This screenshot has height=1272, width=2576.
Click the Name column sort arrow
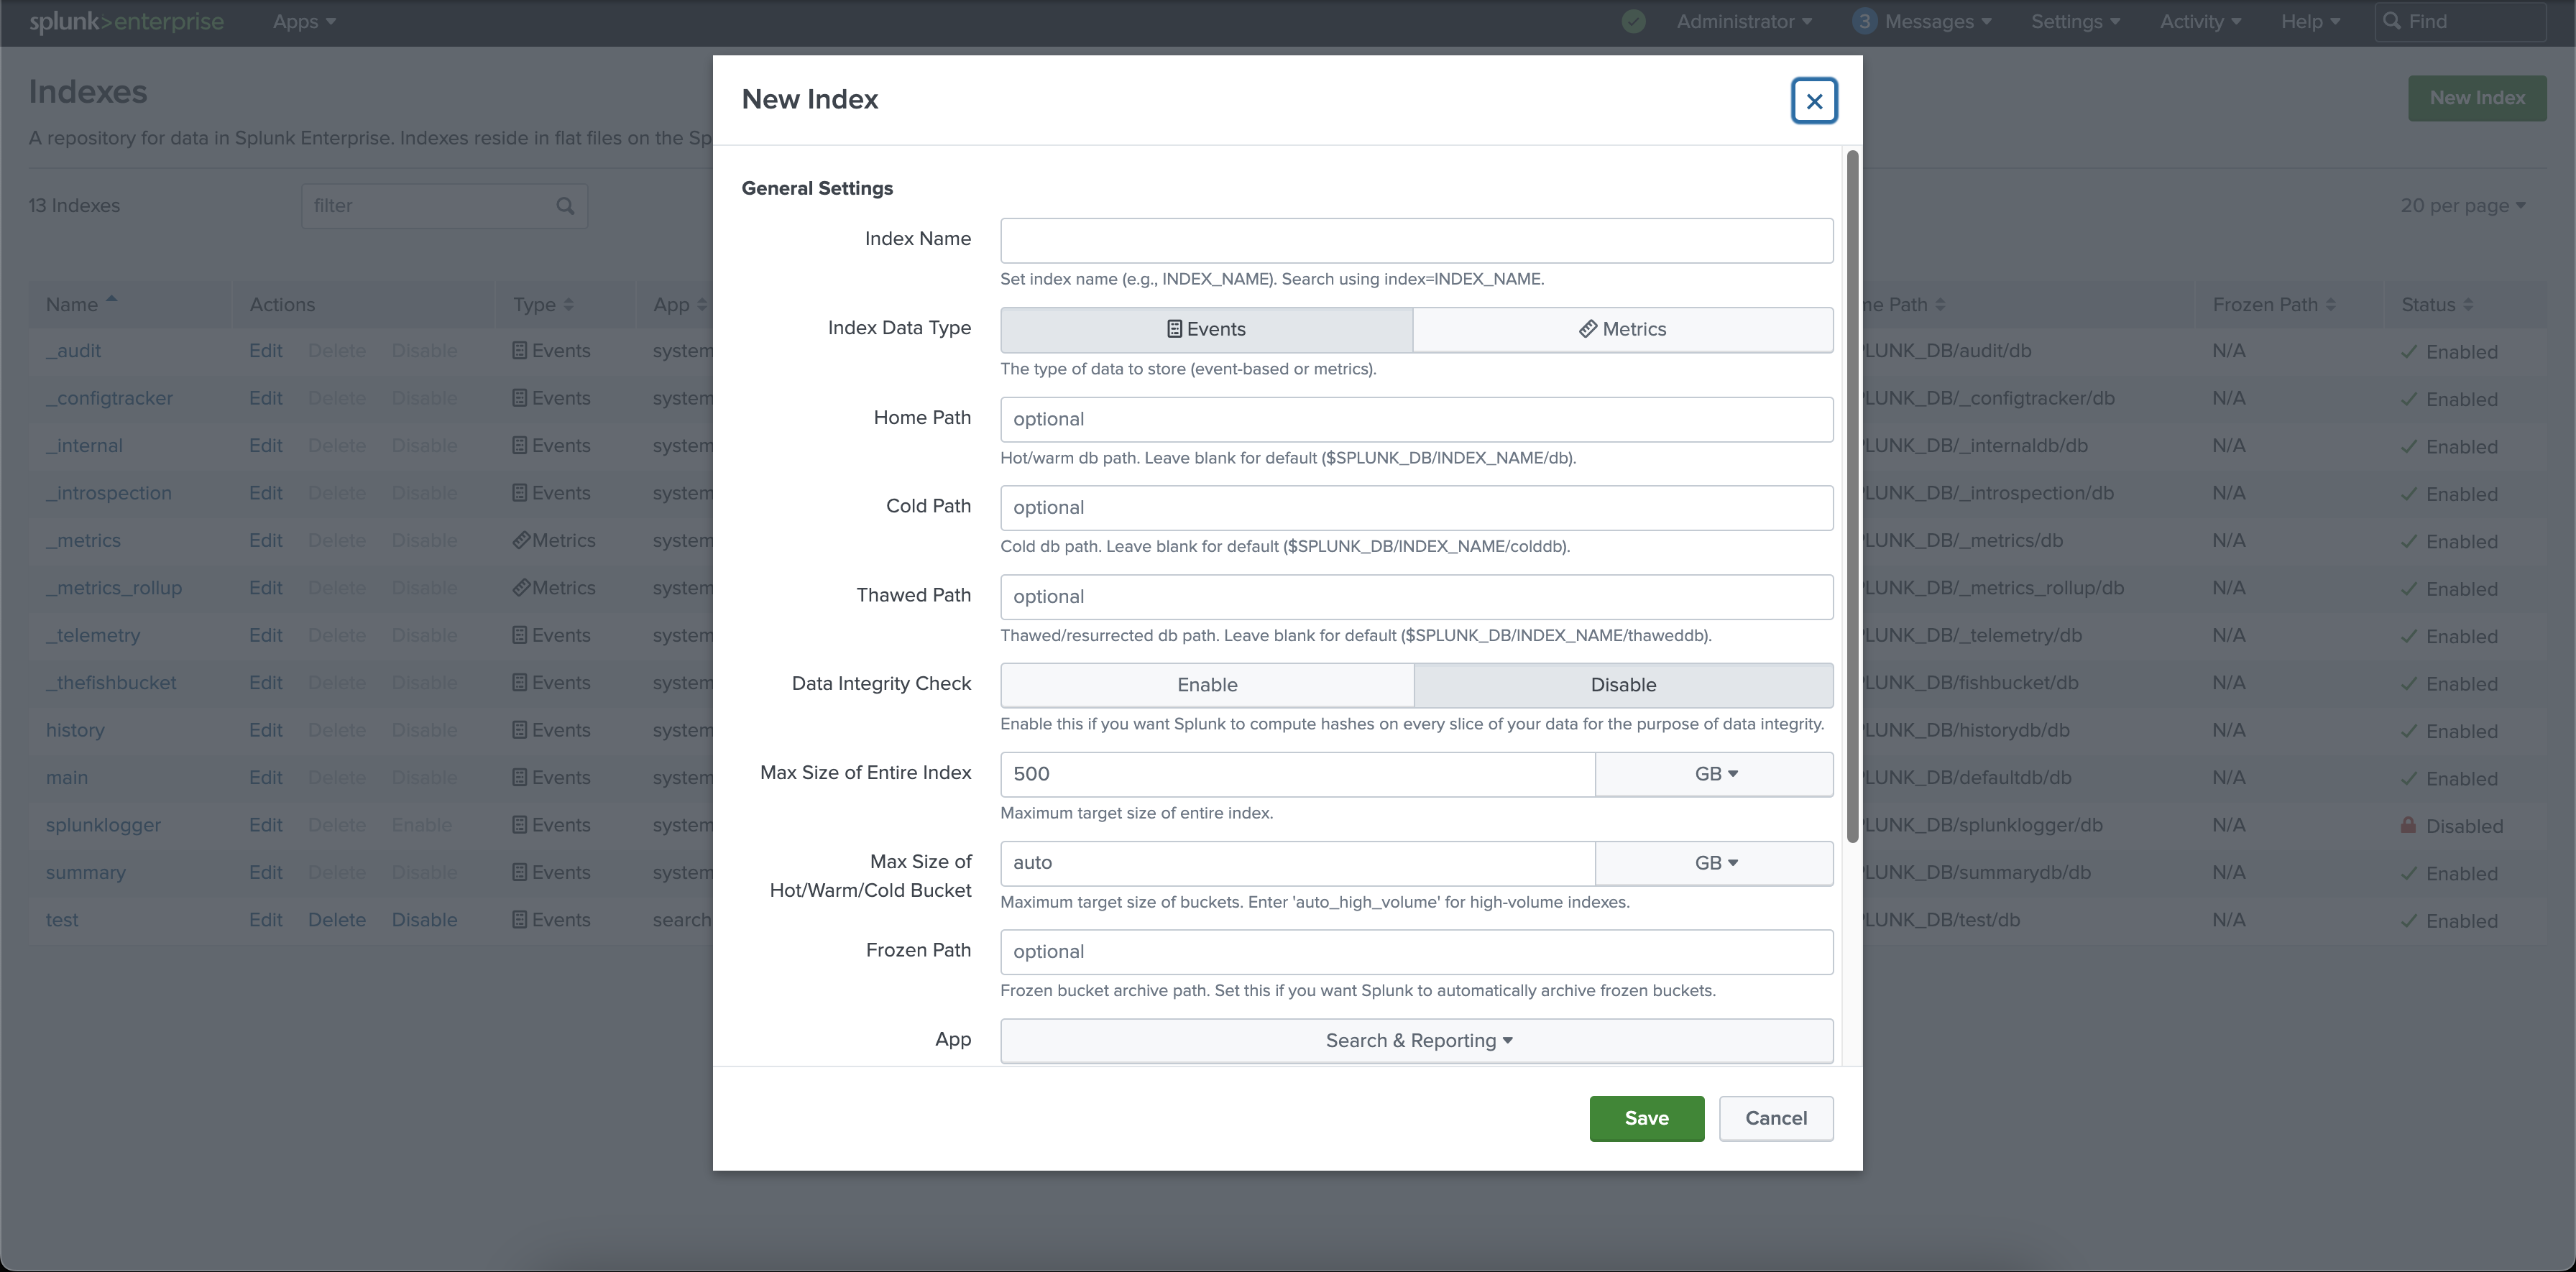click(x=112, y=299)
